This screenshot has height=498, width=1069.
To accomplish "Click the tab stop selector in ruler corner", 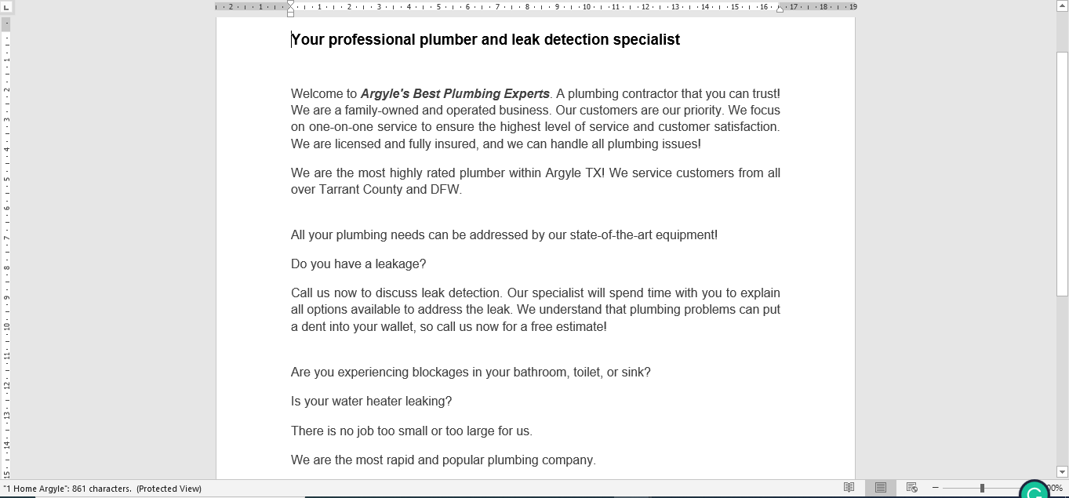I will click(6, 6).
